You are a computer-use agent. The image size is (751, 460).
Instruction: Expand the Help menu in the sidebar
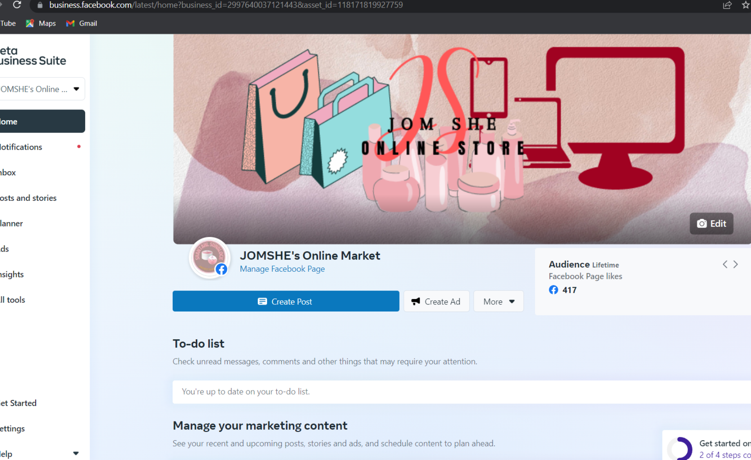click(42, 454)
